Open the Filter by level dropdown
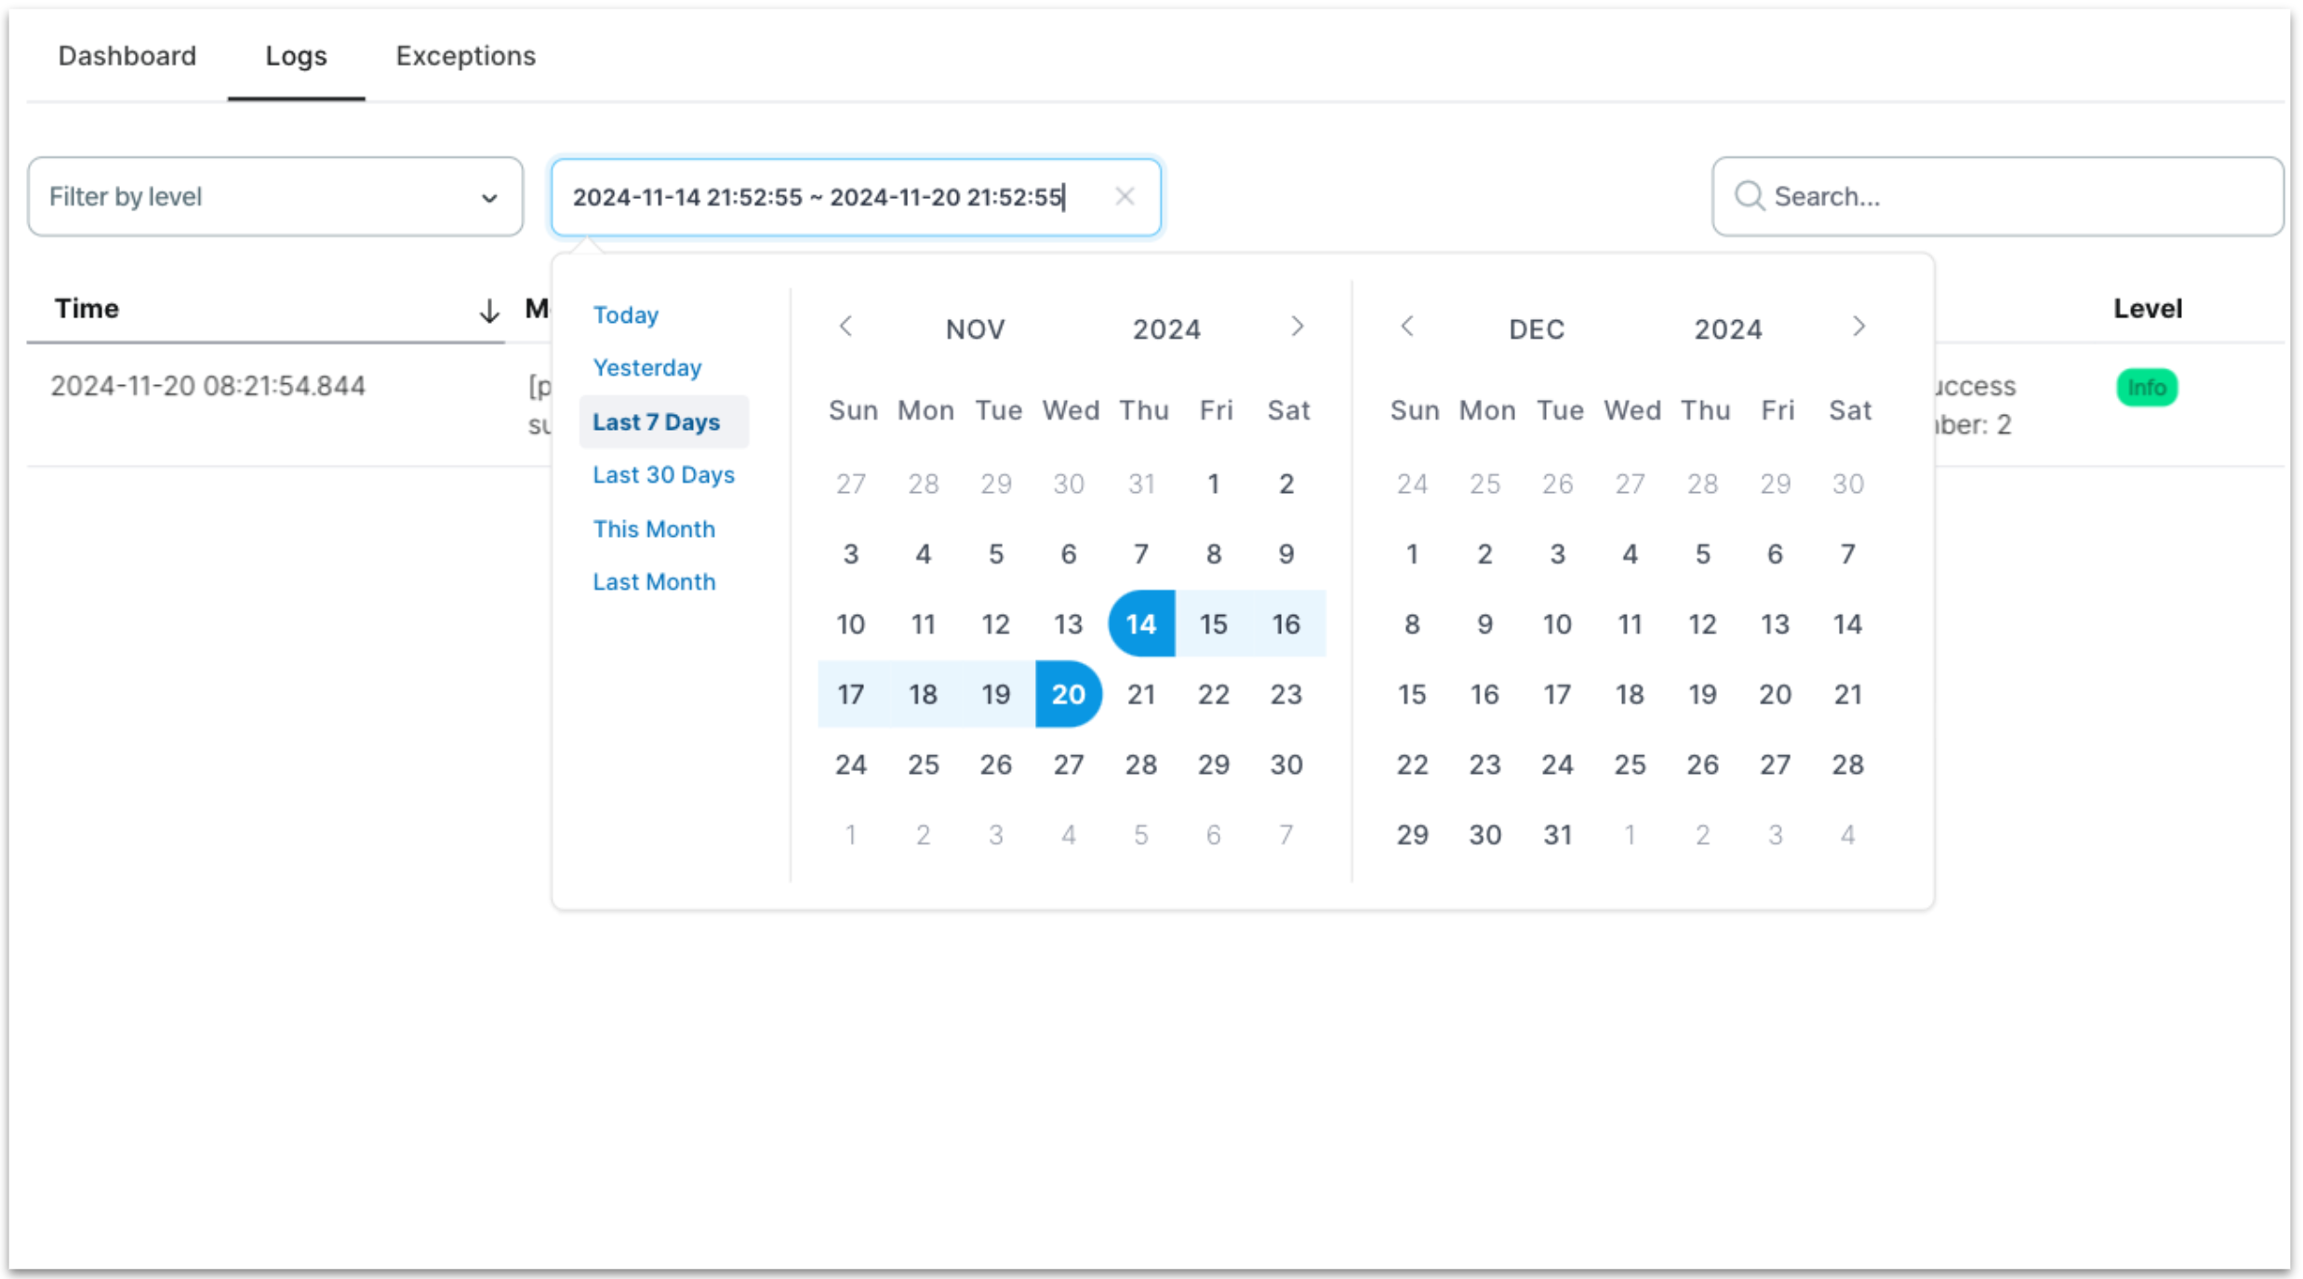Screen dimensions: 2303x1279 pyautogui.click(x=275, y=196)
